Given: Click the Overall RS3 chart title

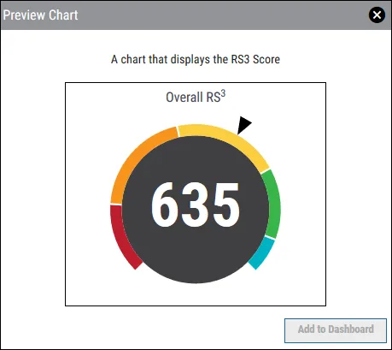Looking at the screenshot, I should tap(196, 97).
